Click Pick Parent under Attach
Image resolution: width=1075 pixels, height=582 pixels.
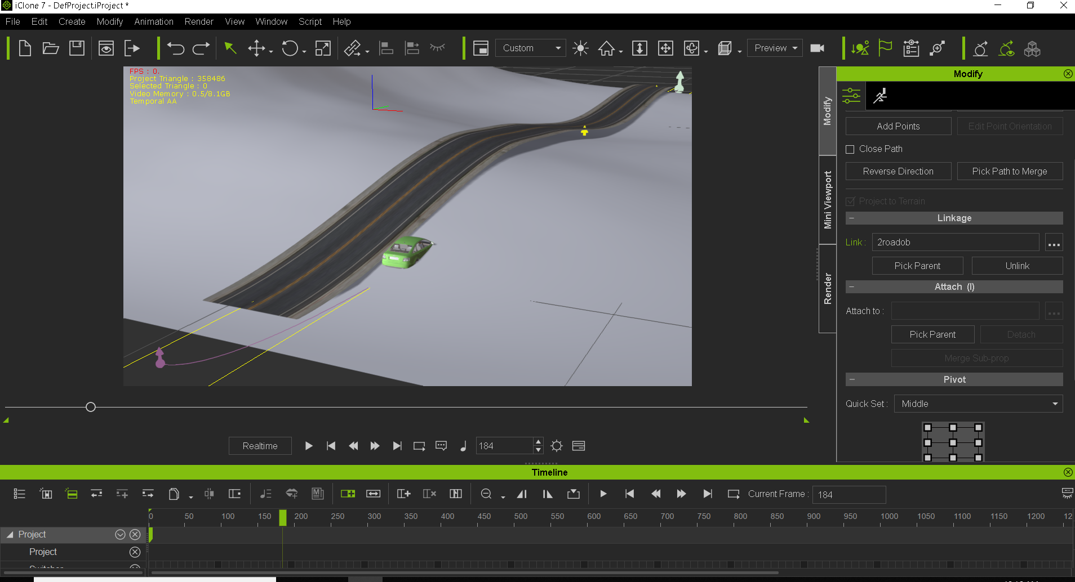932,335
